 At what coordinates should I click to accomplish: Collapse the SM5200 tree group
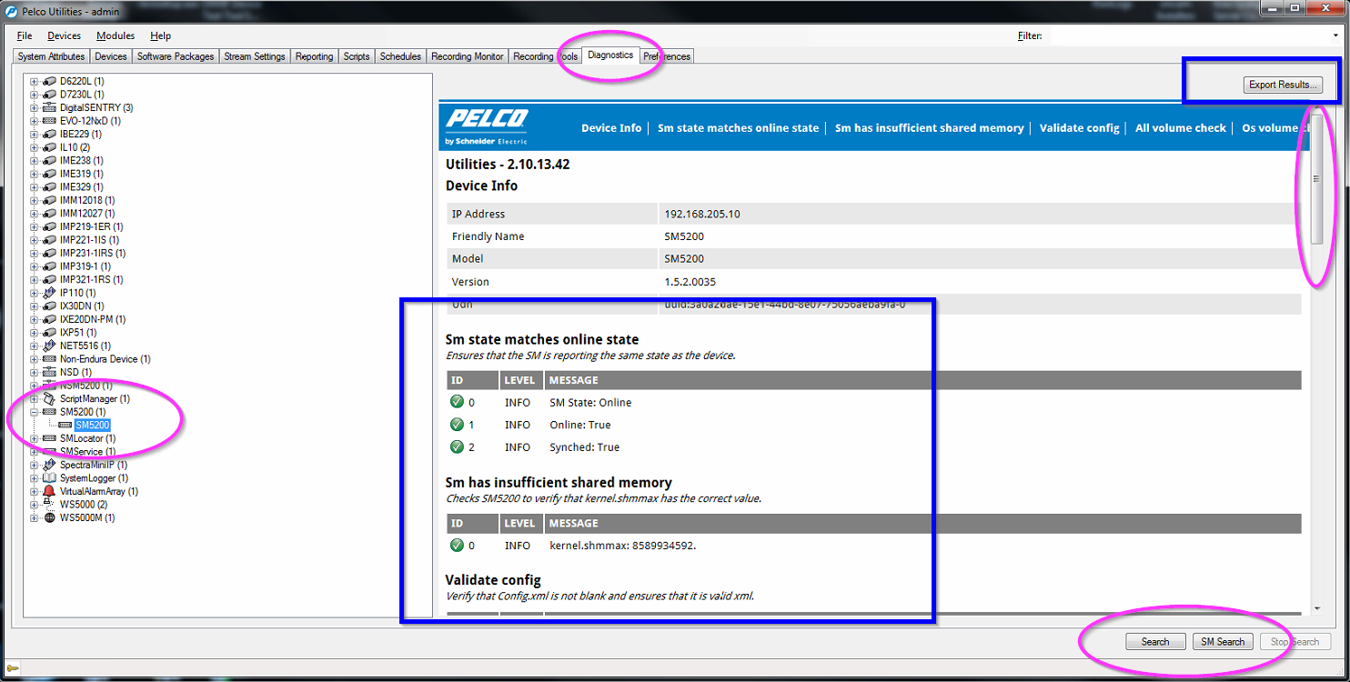(35, 412)
